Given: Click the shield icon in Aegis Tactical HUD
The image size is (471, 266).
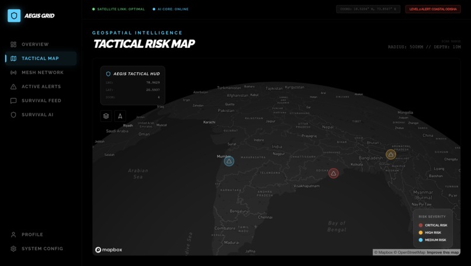Looking at the screenshot, I should click(109, 73).
